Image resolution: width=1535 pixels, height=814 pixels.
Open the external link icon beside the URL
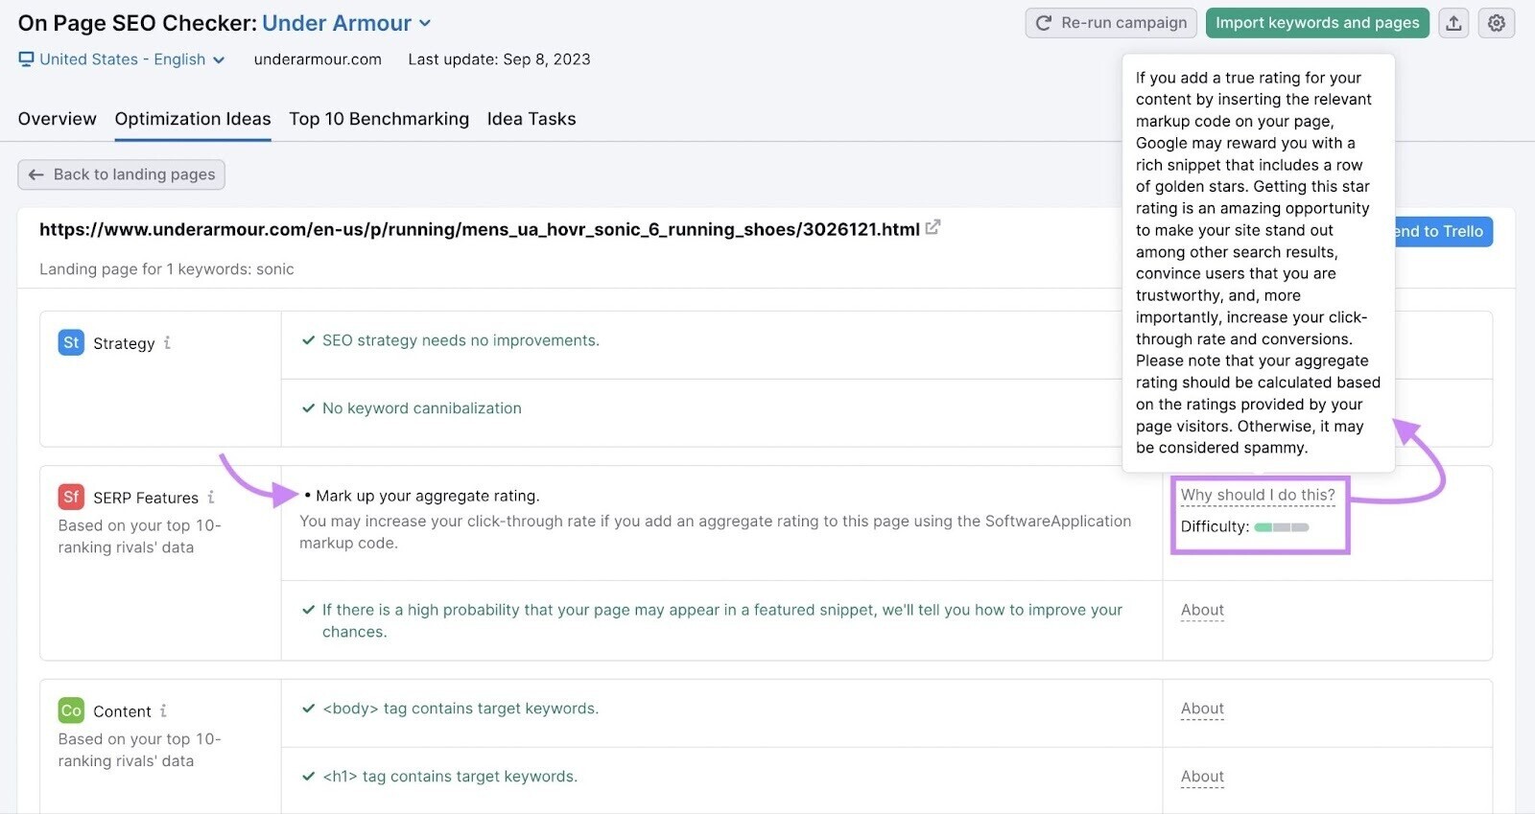[933, 228]
